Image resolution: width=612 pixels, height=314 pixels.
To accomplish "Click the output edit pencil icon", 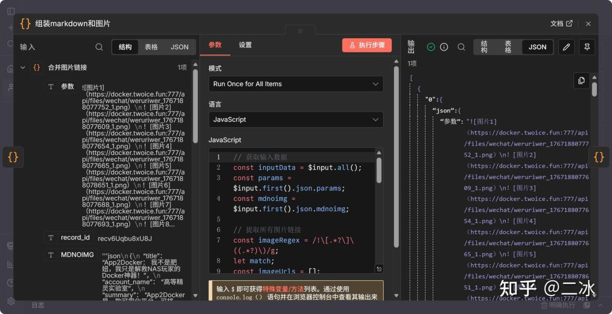I will (x=567, y=47).
